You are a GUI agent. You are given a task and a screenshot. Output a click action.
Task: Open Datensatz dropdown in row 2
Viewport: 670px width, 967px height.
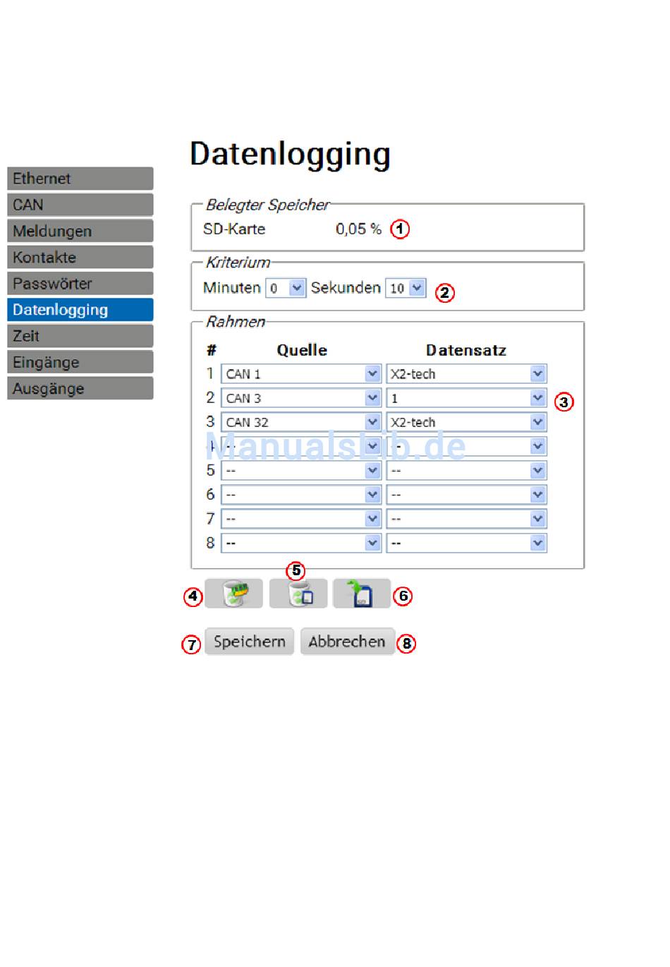coord(466,398)
